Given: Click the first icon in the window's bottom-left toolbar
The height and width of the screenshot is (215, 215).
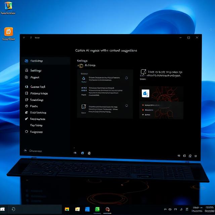Looking at the screenshot, I should pyautogui.click(x=75, y=153).
